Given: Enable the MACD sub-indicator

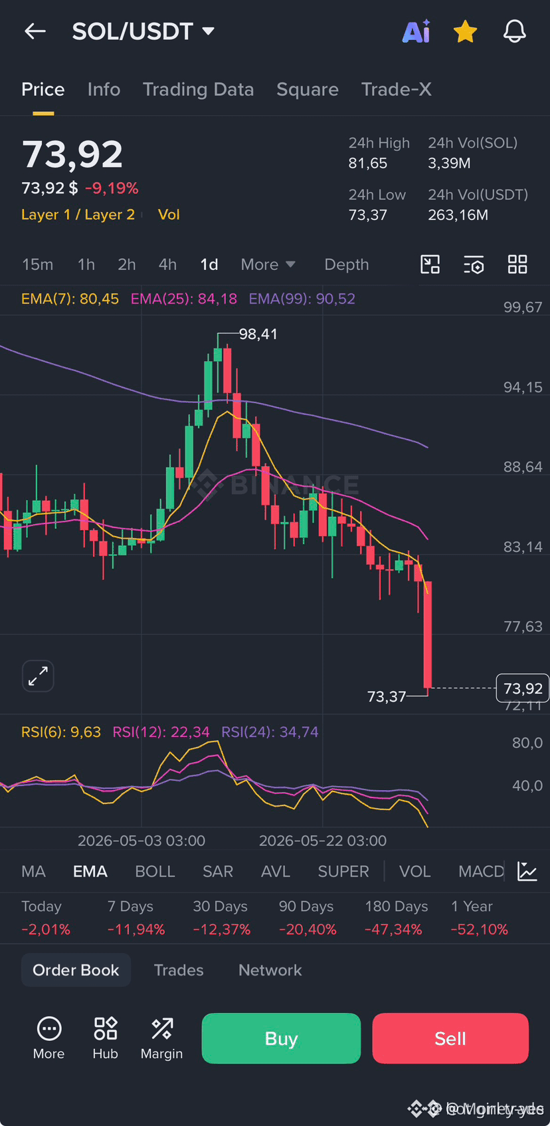Looking at the screenshot, I should click(x=481, y=871).
